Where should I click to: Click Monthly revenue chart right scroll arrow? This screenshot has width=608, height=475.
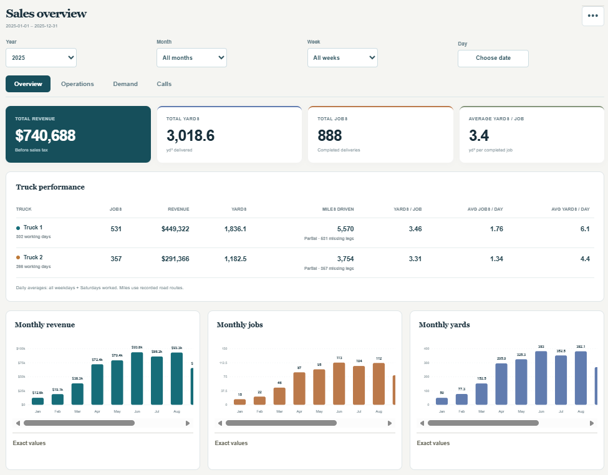pos(188,423)
